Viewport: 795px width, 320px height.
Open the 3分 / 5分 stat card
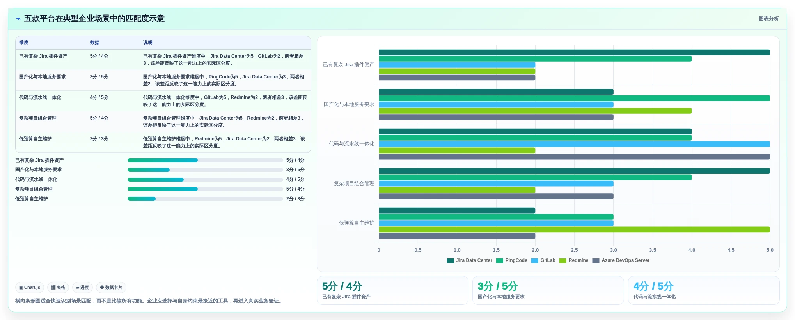click(548, 290)
